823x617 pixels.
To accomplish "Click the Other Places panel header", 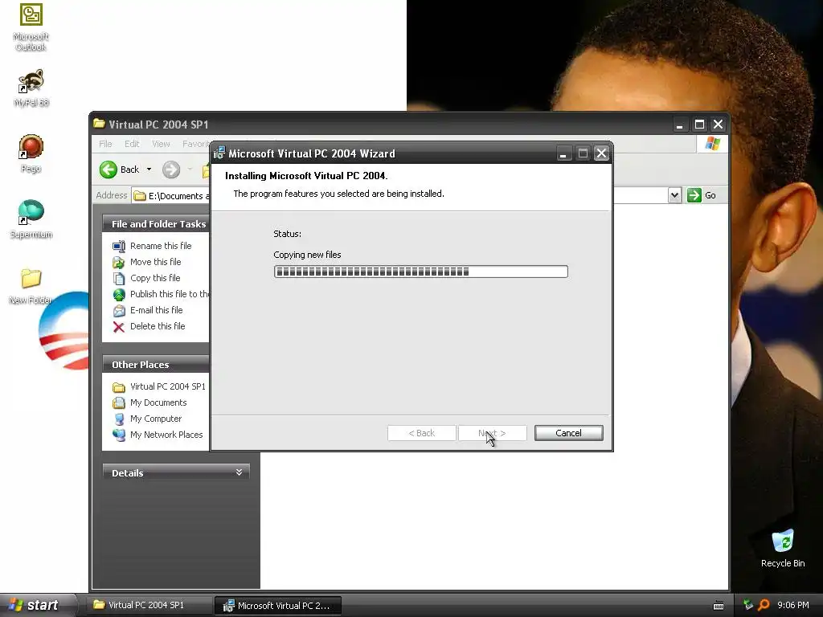I will 155,364.
